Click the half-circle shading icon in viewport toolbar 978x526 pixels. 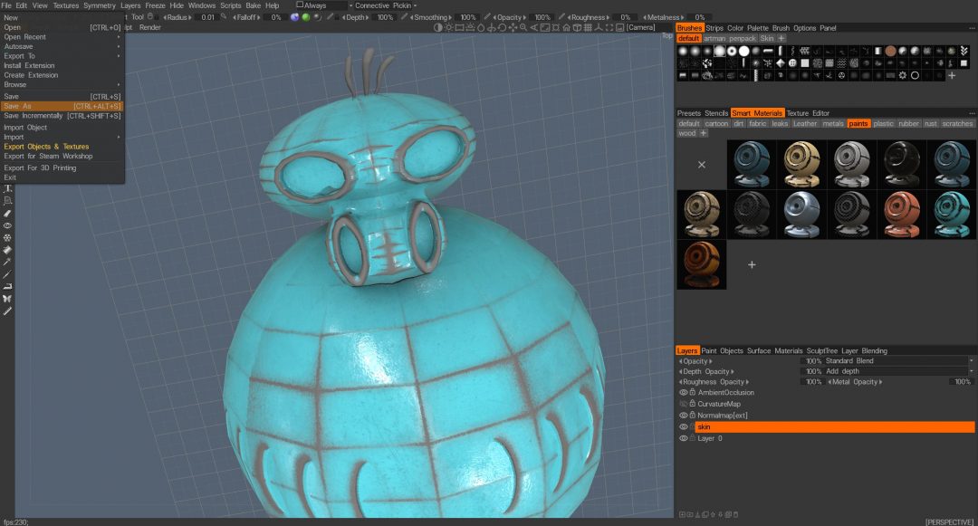438,27
